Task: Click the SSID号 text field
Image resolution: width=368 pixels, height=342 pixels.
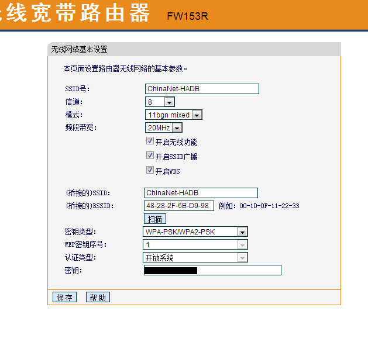Action: [x=202, y=89]
